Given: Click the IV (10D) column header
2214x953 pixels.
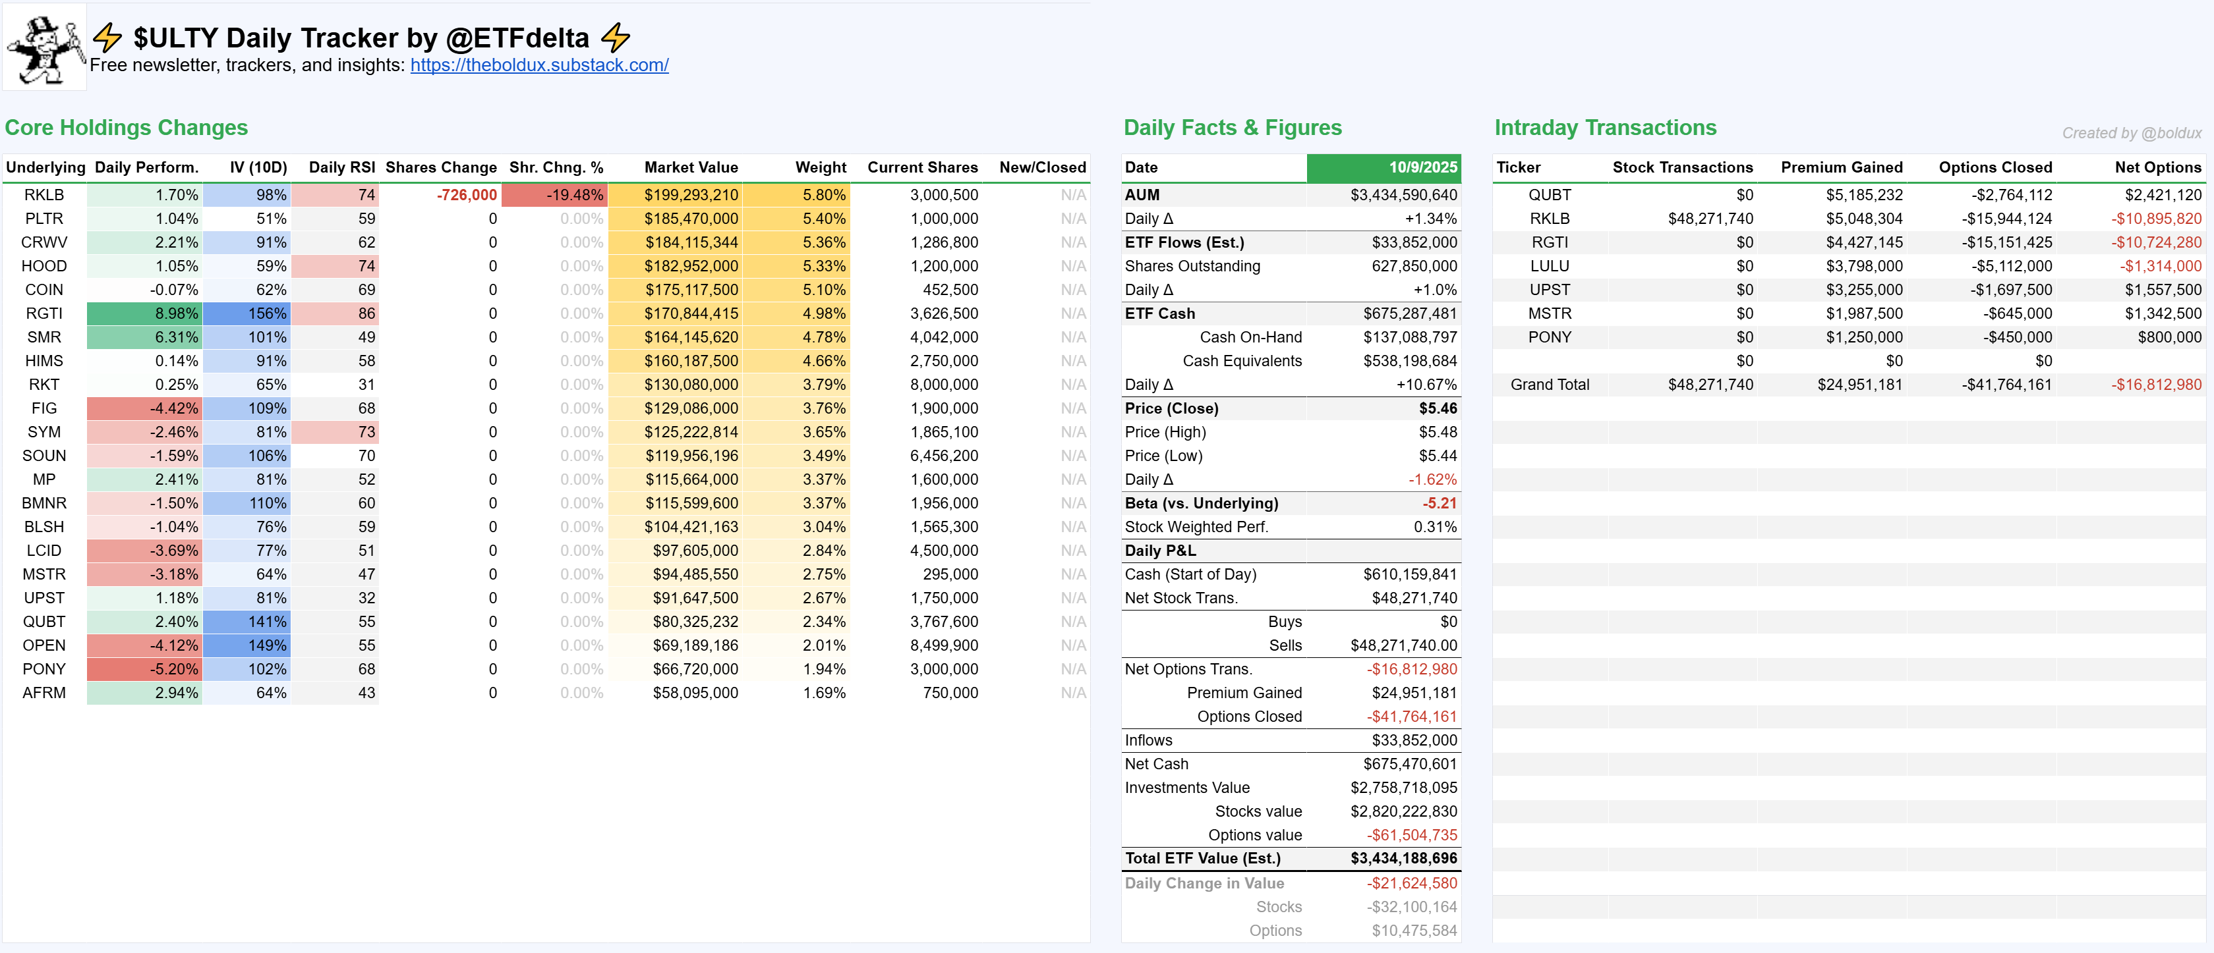Looking at the screenshot, I should [258, 167].
